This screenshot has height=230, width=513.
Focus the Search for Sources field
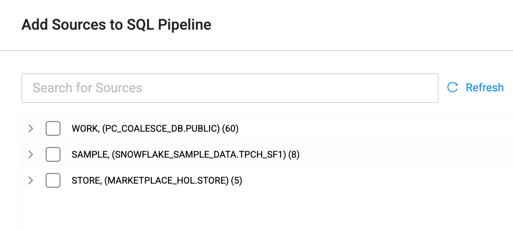(x=229, y=88)
